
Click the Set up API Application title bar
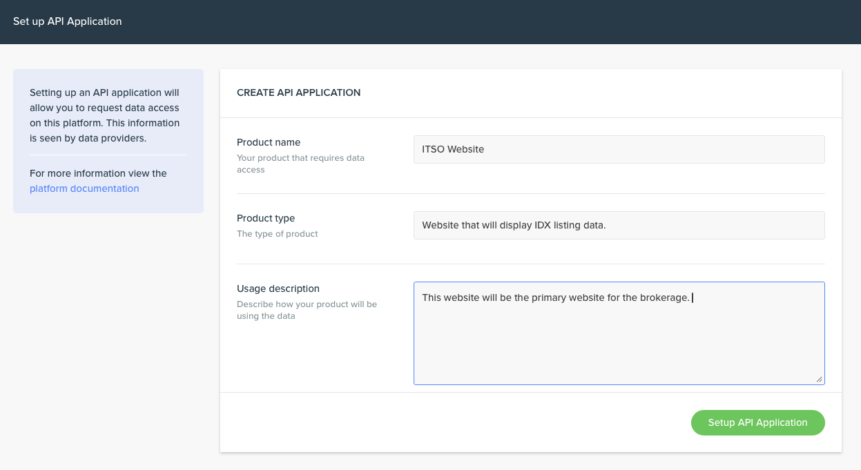(67, 21)
